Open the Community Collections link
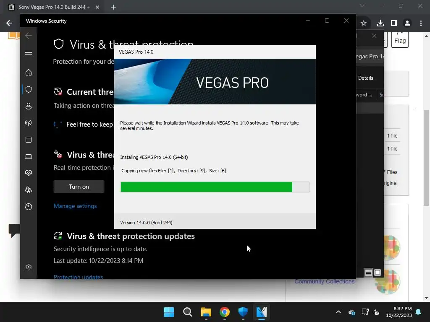Viewport: 430px width, 322px height. (325, 281)
